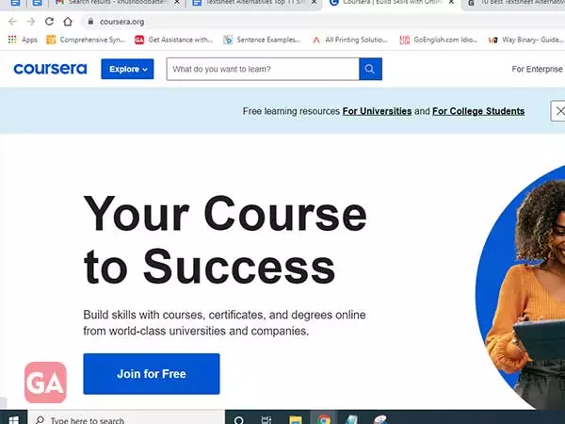Click the browser back arrow
The height and width of the screenshot is (424, 565).
click(12, 22)
